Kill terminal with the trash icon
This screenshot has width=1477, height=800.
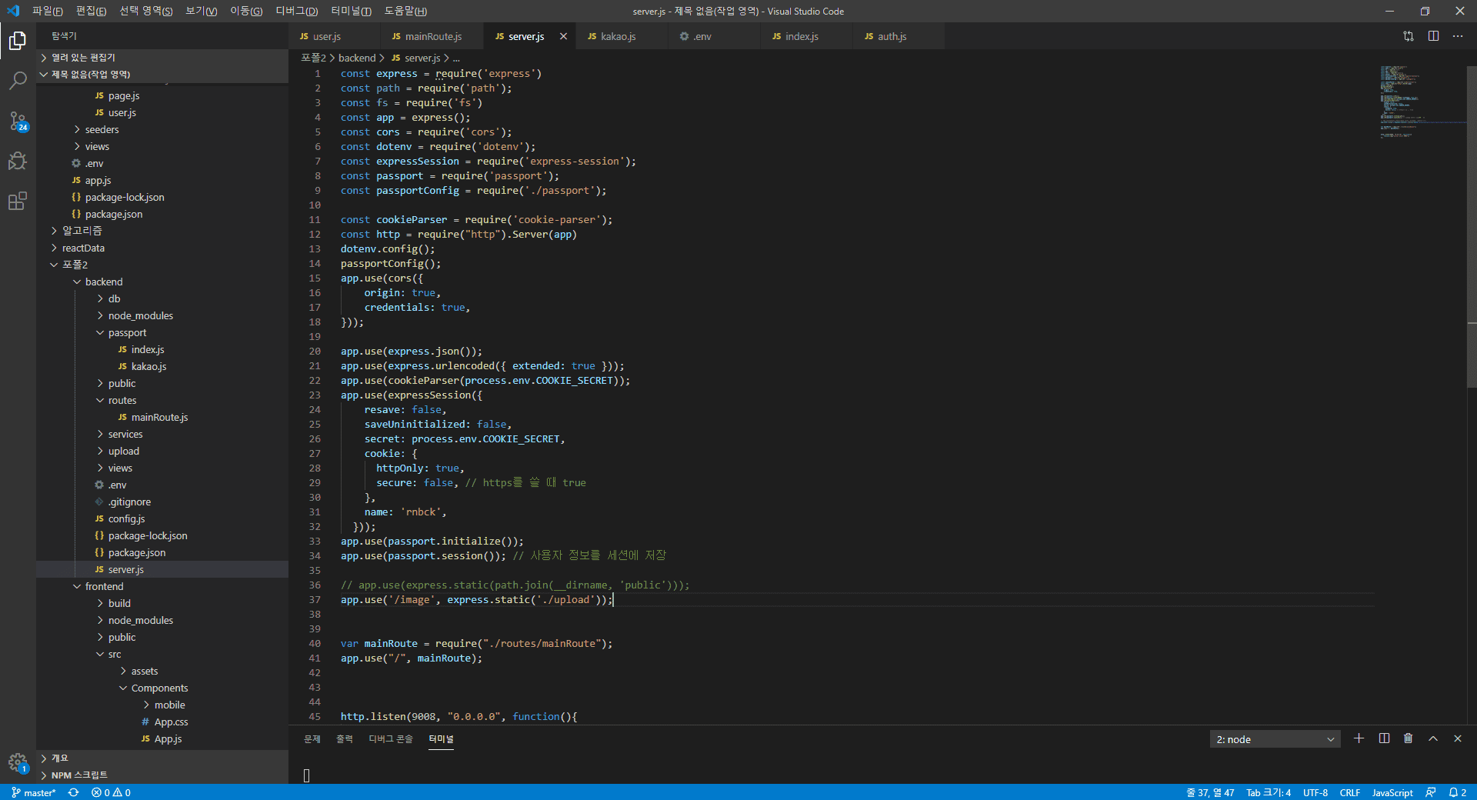[1408, 738]
